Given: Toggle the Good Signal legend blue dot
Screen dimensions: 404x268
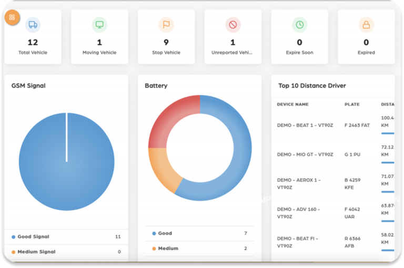Looking at the screenshot, I should click(13, 237).
